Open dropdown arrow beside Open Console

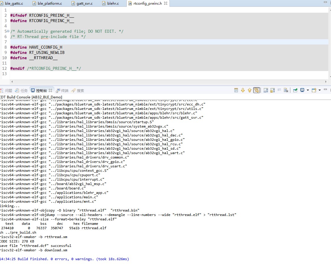tap(320, 90)
